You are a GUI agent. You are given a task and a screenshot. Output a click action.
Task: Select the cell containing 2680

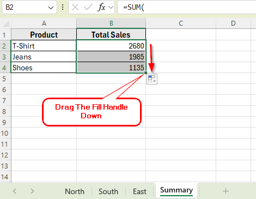[111, 46]
